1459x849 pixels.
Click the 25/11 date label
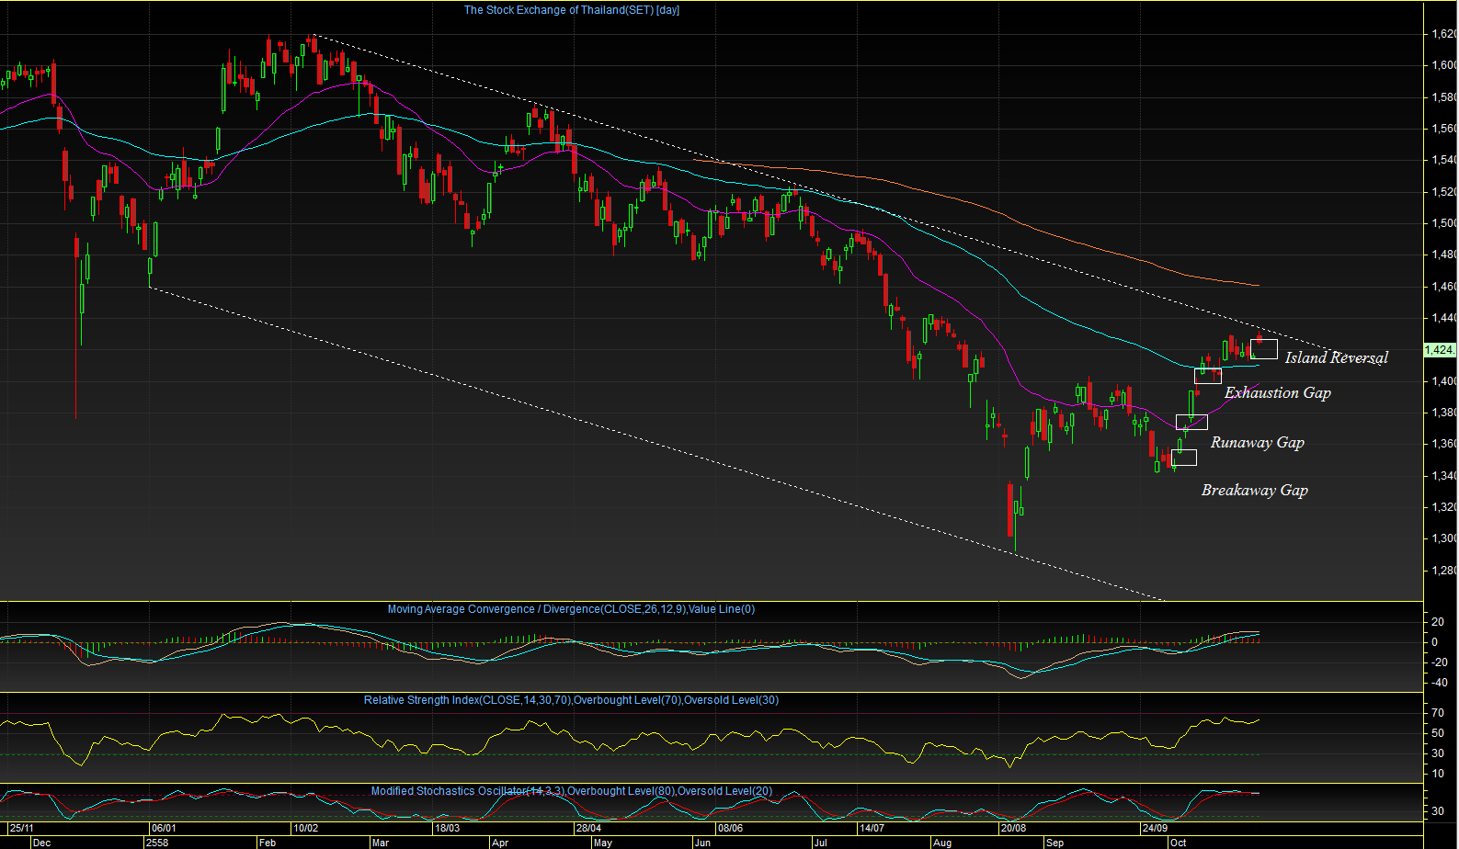[22, 828]
